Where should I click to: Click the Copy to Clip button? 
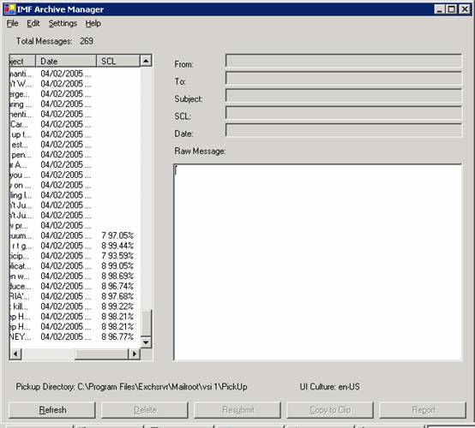point(330,410)
